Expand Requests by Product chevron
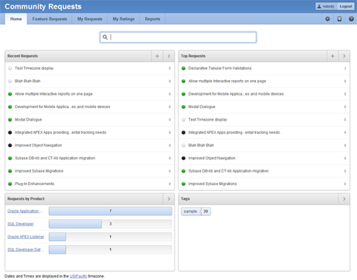The image size is (357, 280). coord(168,199)
